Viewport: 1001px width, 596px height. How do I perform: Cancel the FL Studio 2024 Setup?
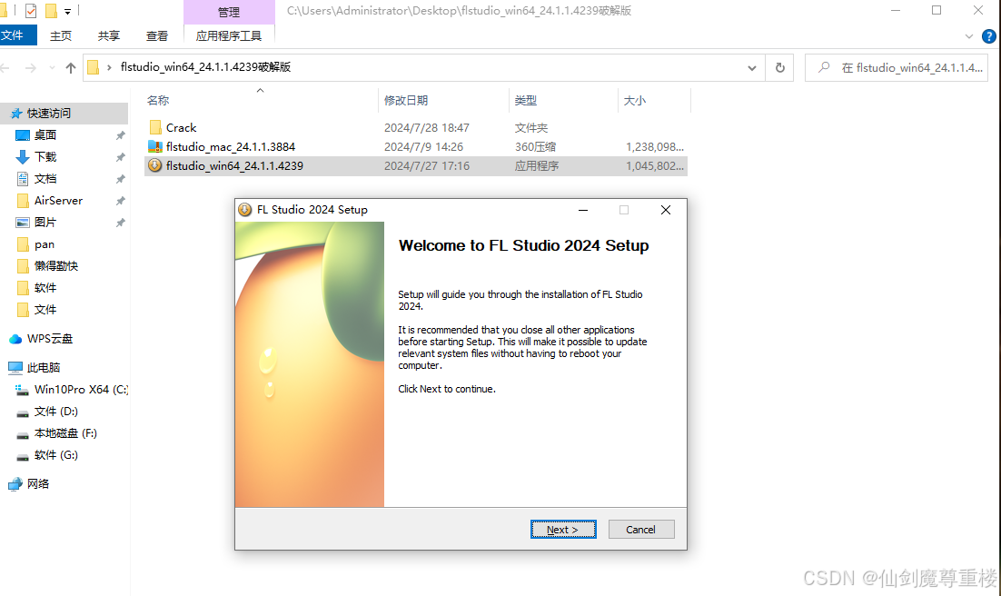click(640, 530)
